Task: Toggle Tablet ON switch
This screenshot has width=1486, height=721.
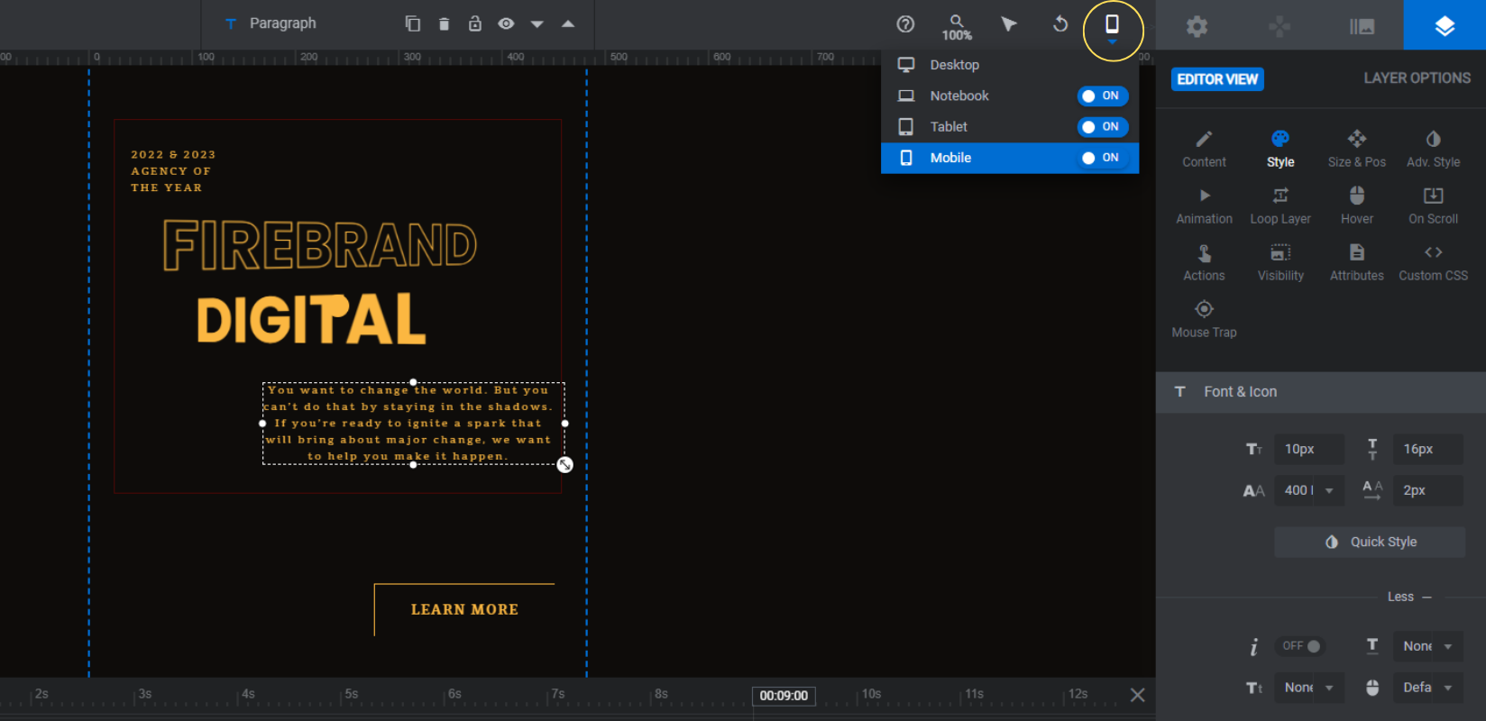Action: tap(1103, 127)
